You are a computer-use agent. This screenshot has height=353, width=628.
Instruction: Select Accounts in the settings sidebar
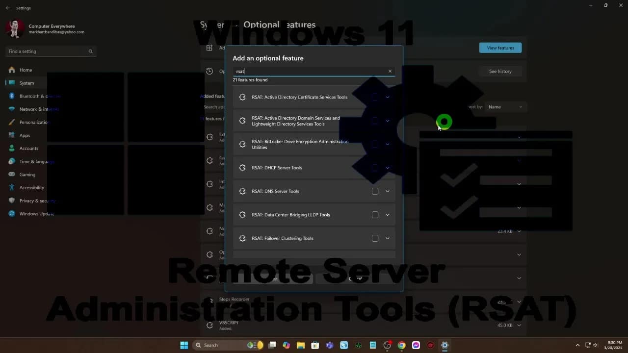(x=28, y=149)
